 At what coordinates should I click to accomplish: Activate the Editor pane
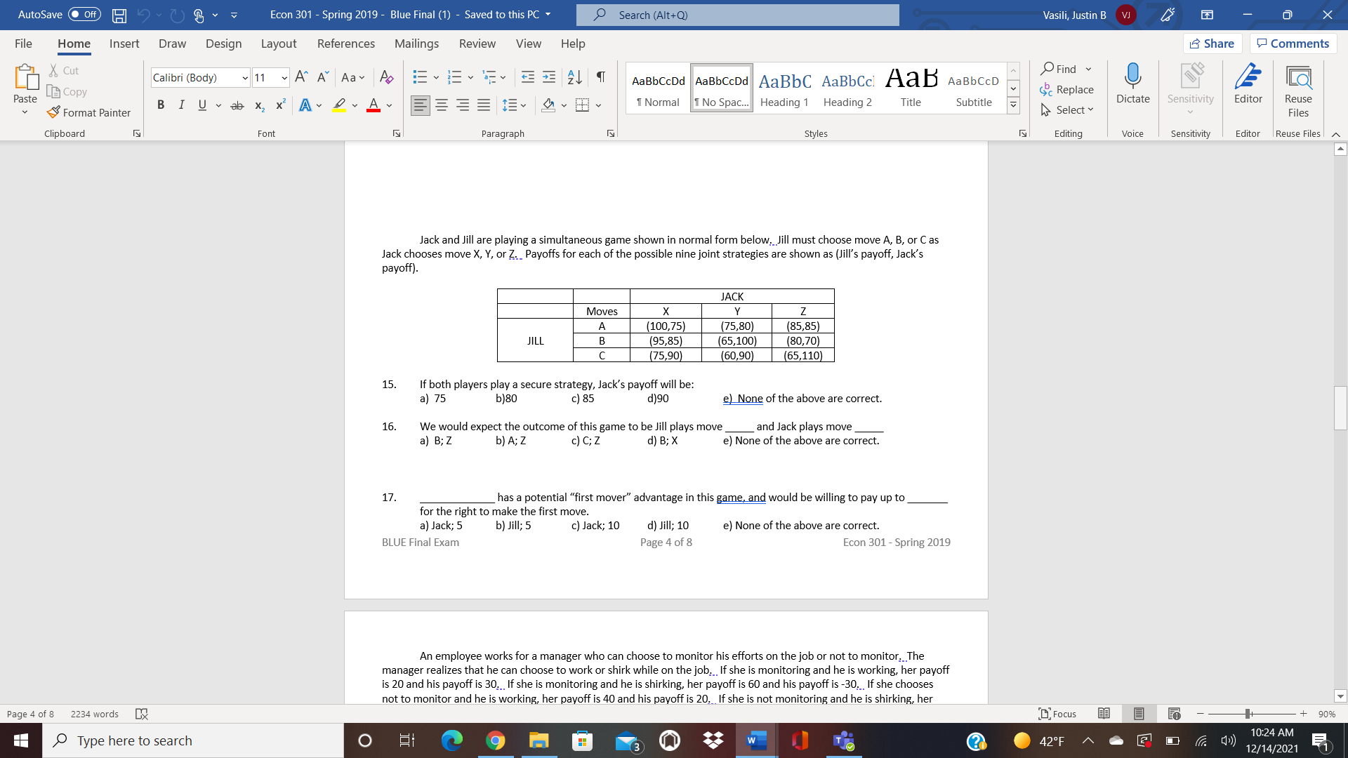tap(1248, 84)
